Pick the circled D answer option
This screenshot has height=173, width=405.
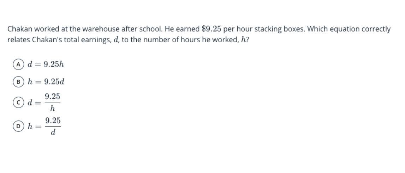coord(18,126)
